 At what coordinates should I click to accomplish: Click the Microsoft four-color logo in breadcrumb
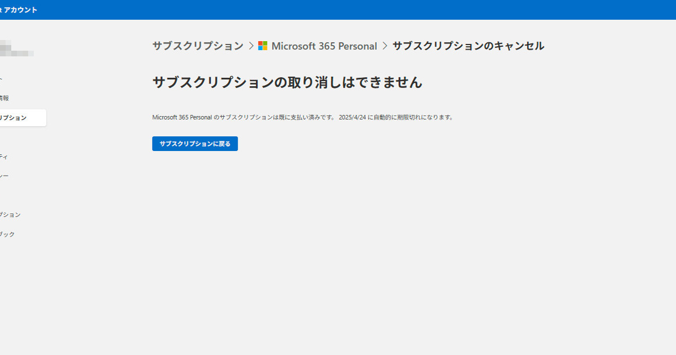263,46
